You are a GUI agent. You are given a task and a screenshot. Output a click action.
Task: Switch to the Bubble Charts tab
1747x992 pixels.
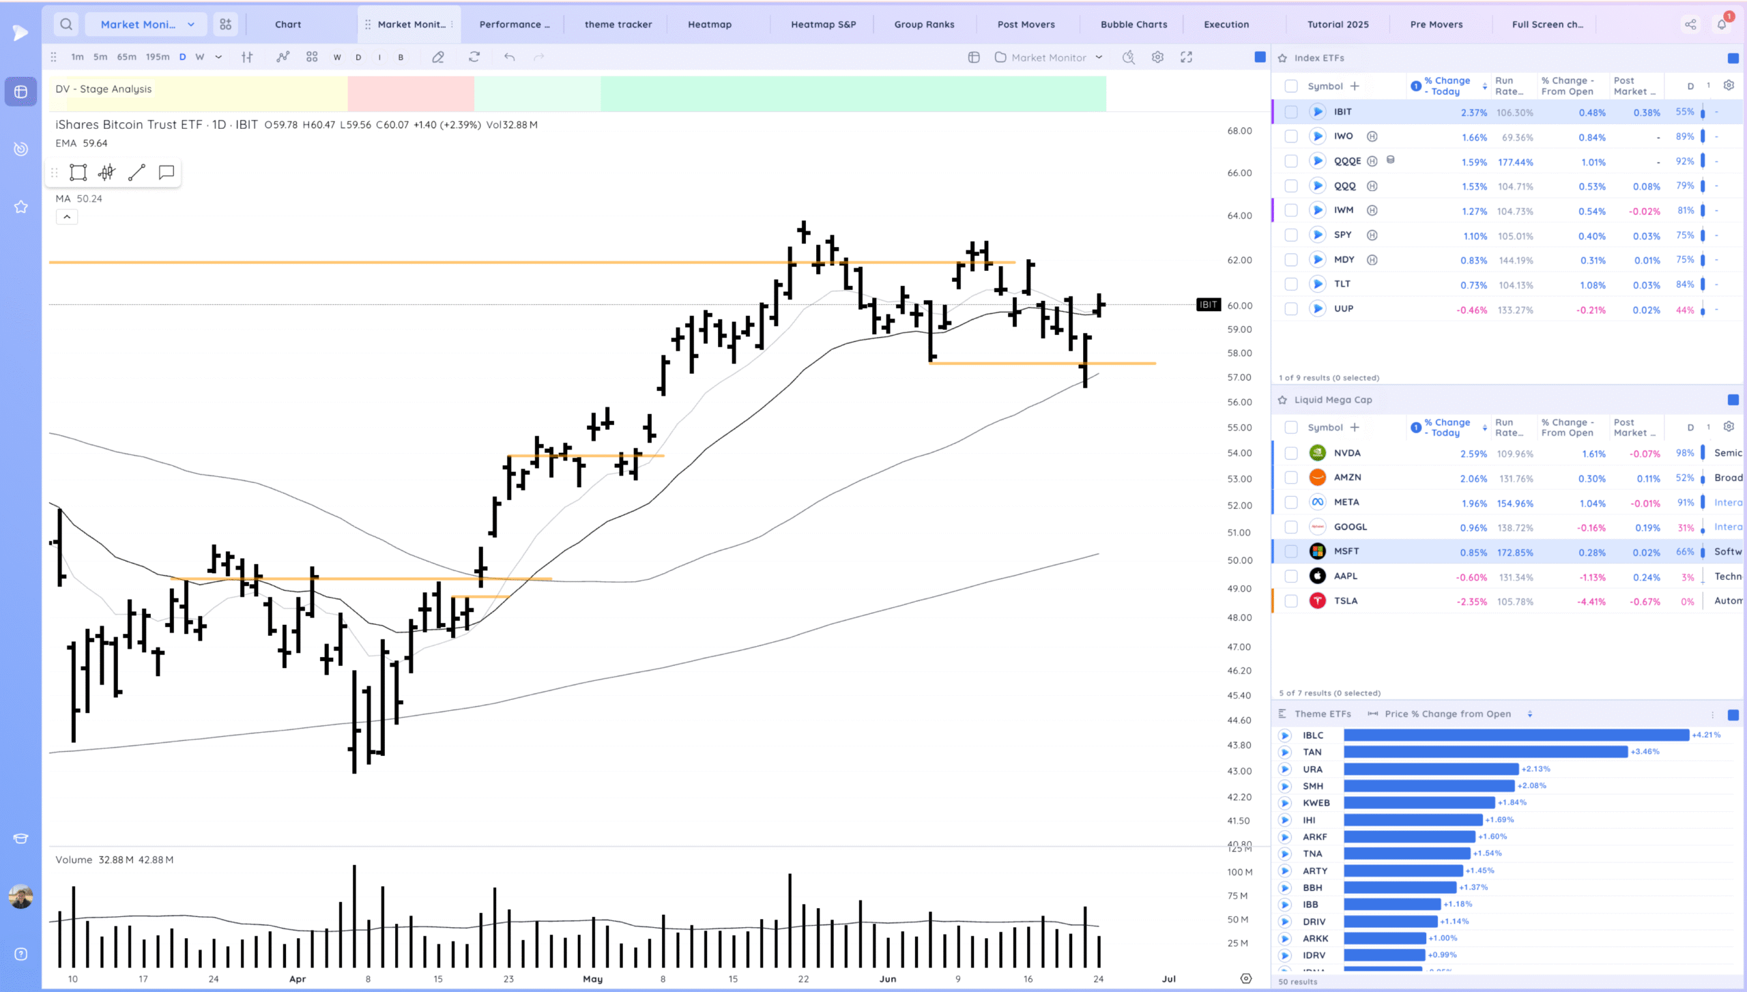point(1134,25)
